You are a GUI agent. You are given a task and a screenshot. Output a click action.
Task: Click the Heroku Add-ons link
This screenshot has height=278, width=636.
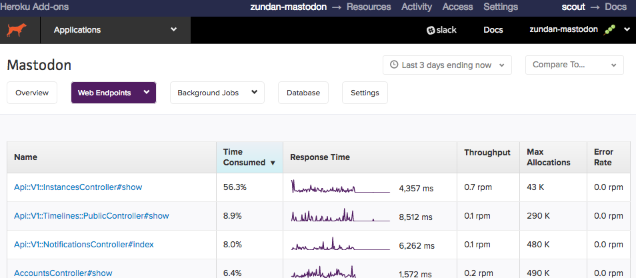tap(35, 7)
